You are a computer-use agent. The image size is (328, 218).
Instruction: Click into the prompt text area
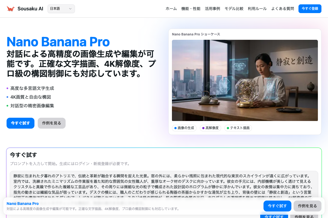(x=164, y=184)
